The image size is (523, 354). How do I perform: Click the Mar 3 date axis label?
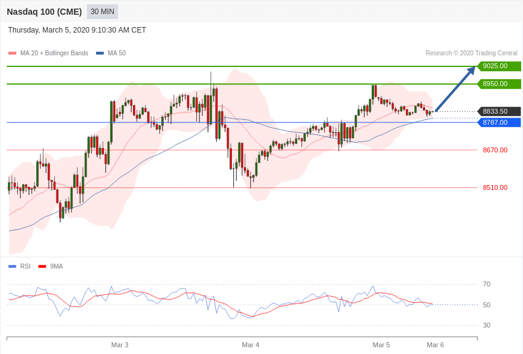[x=120, y=345]
